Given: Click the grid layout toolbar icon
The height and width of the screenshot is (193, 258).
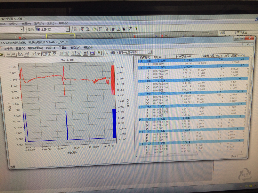Looking at the screenshot, I should pos(85,53).
